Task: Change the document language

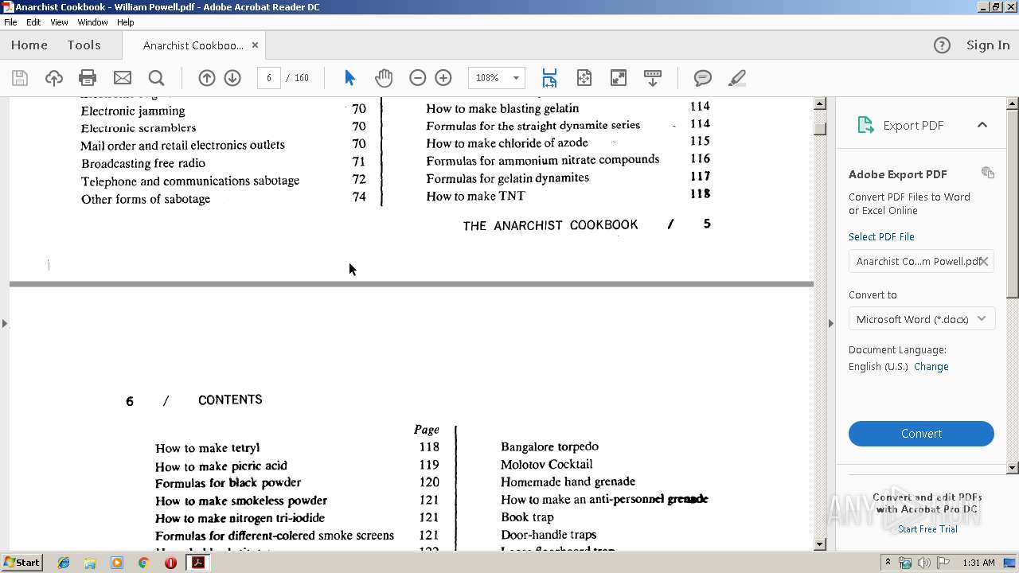Action: (931, 367)
